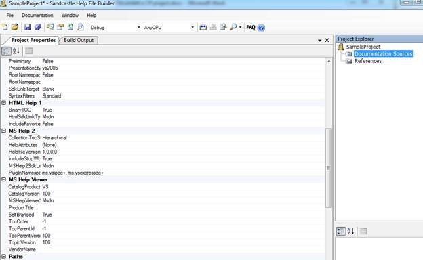Click the CollectionTocStyle value Hierarchical
The image size is (423, 260).
(54, 138)
